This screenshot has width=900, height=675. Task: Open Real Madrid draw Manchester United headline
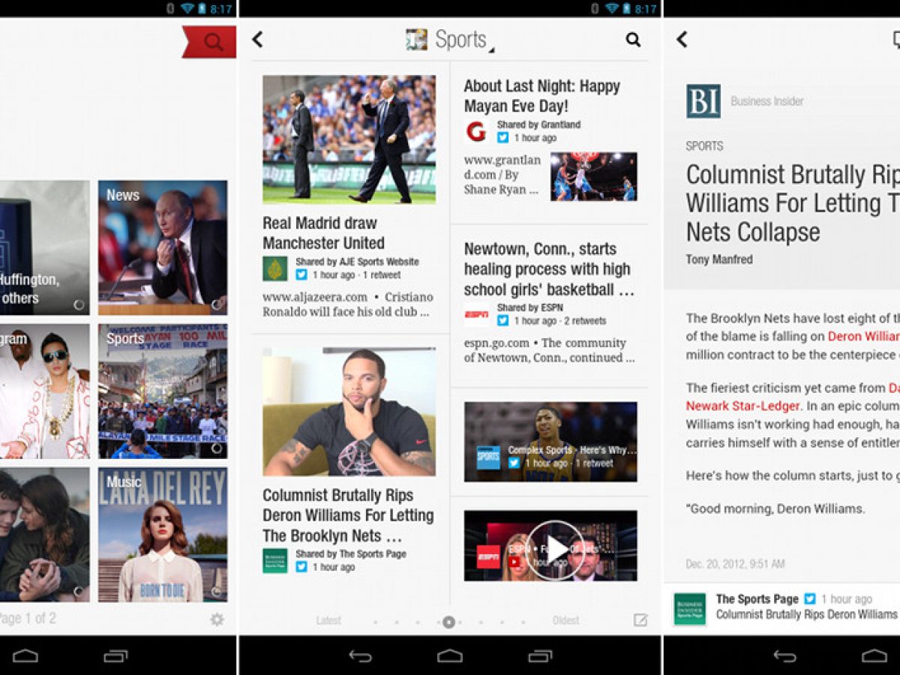323,232
